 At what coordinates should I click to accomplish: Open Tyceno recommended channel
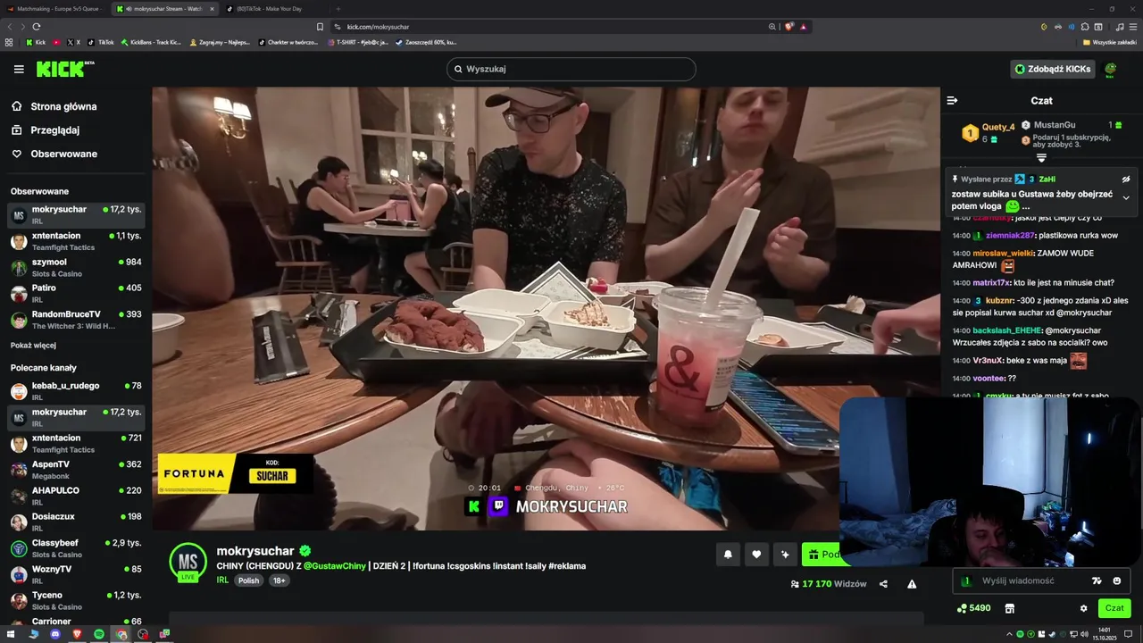76,600
